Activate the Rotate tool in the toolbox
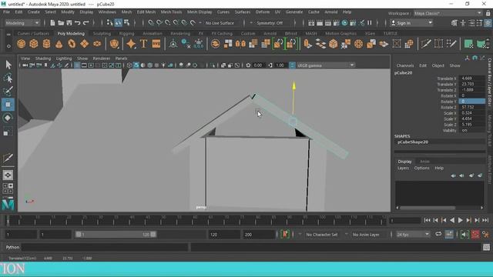Image resolution: width=493 pixels, height=277 pixels. pos(8,118)
